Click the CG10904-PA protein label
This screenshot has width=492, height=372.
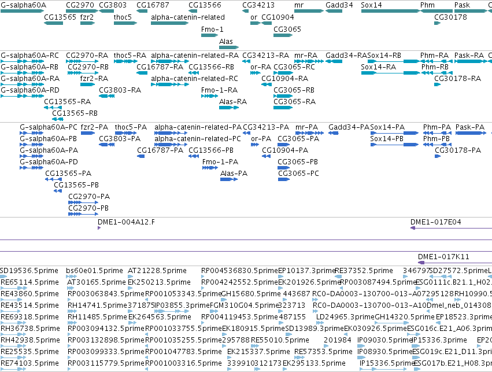pyautogui.click(x=285, y=150)
